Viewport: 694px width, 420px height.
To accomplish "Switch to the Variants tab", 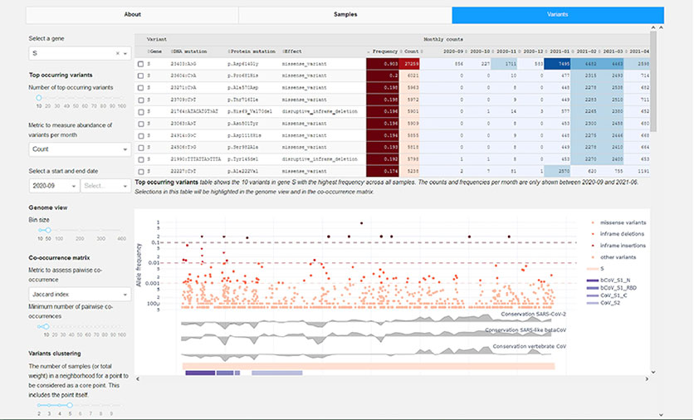I will point(558,15).
